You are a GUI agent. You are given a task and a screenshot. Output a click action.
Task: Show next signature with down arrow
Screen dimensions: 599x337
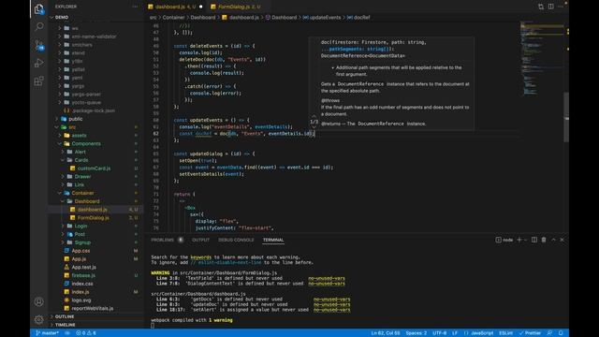[x=314, y=127]
